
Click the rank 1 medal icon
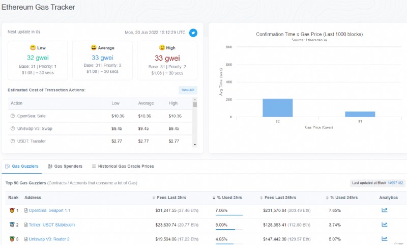coord(12,210)
